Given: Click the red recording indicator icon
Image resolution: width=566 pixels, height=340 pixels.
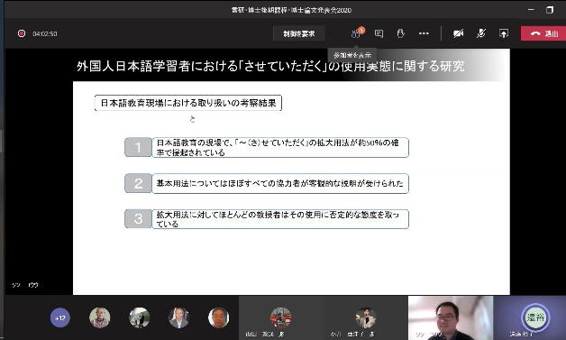Looking at the screenshot, I should pyautogui.click(x=22, y=33).
